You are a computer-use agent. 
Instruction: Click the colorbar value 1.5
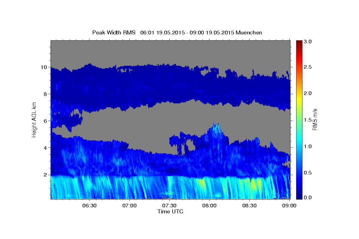pos(307,120)
